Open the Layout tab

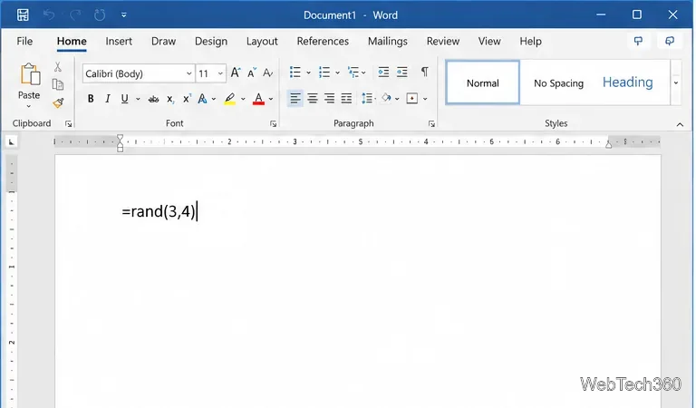(262, 42)
